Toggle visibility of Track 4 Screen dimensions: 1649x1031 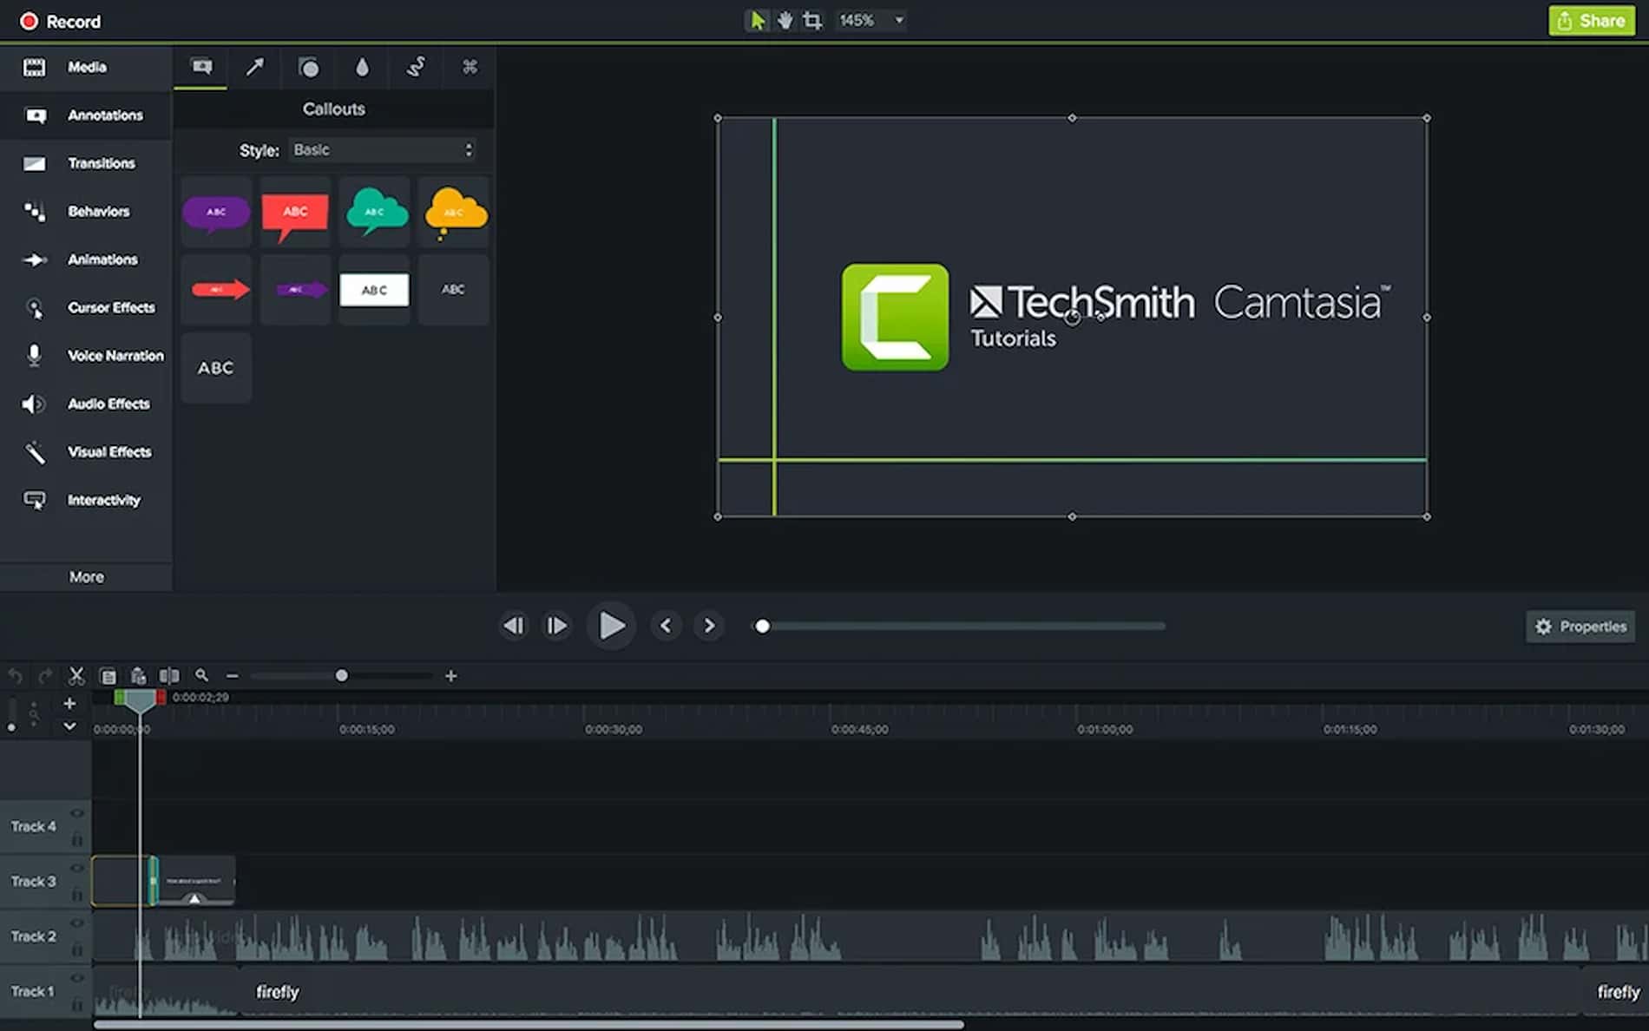[76, 813]
